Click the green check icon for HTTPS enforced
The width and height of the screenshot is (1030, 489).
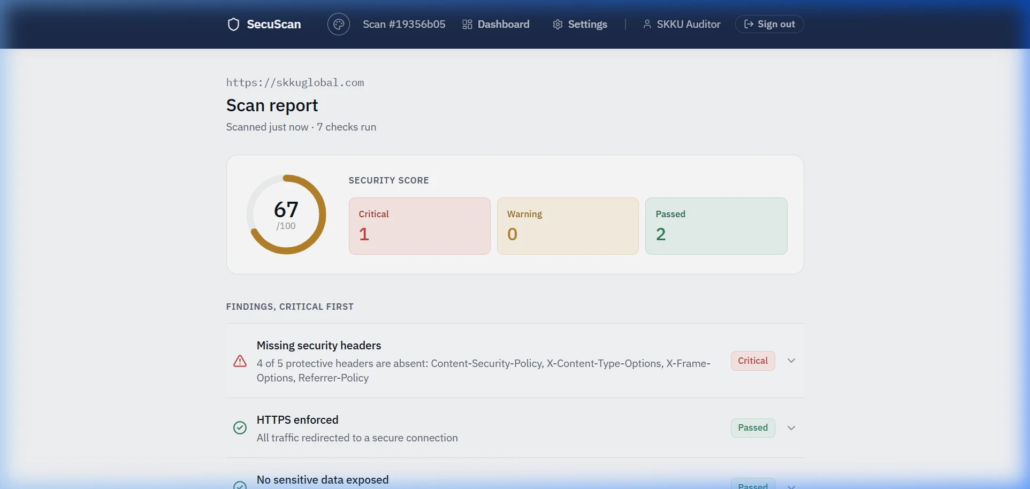[x=240, y=427]
